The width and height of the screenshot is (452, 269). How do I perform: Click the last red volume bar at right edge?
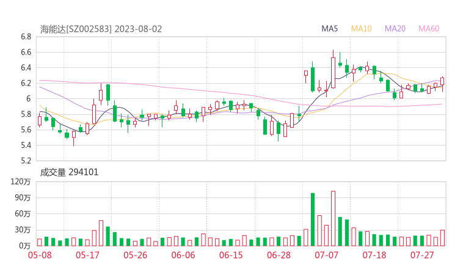[x=442, y=238]
